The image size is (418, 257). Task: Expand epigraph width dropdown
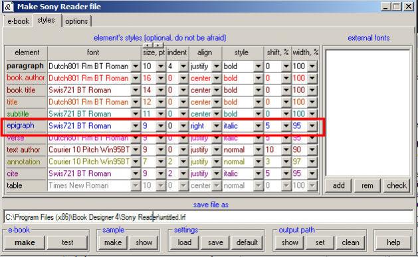[x=312, y=126]
